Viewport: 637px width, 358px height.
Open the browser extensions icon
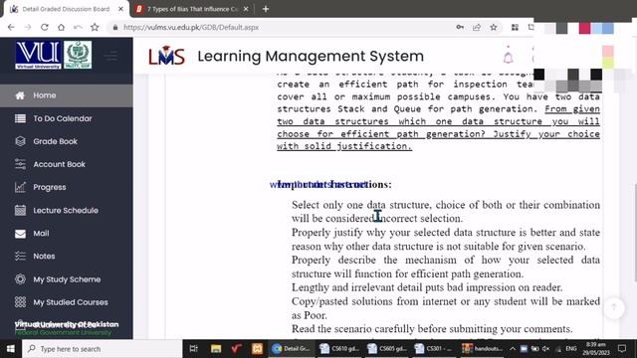515,27
